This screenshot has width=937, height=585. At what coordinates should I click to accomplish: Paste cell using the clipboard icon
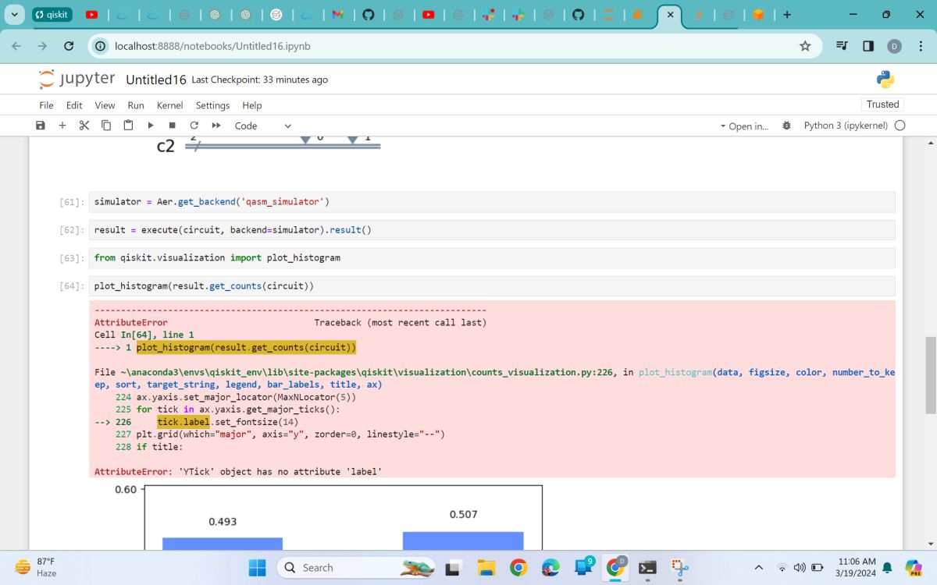(x=128, y=126)
